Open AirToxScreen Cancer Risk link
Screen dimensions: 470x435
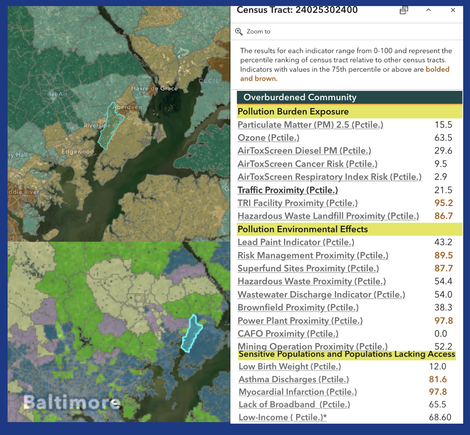308,164
